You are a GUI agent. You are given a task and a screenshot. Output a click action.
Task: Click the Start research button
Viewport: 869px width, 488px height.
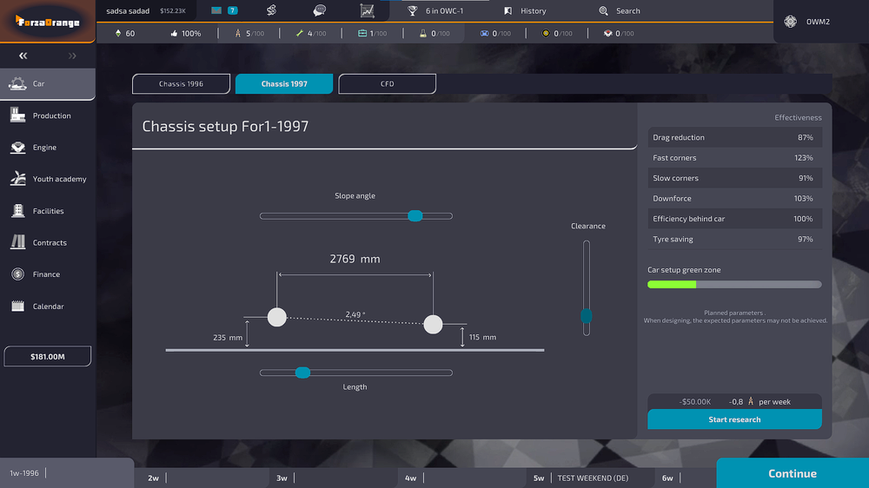(734, 419)
